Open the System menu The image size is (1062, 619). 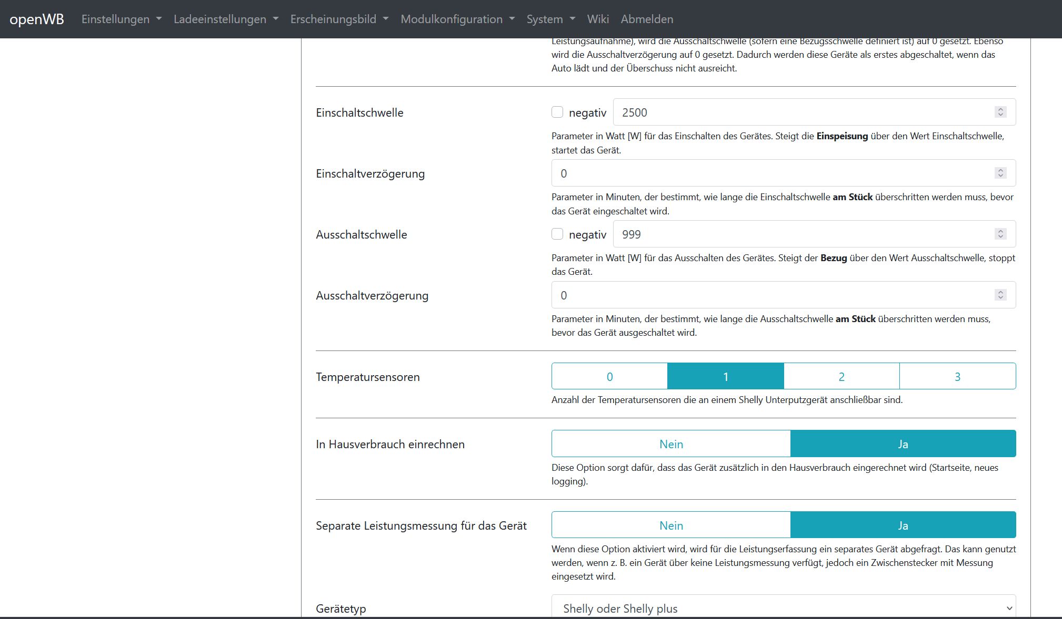point(550,19)
